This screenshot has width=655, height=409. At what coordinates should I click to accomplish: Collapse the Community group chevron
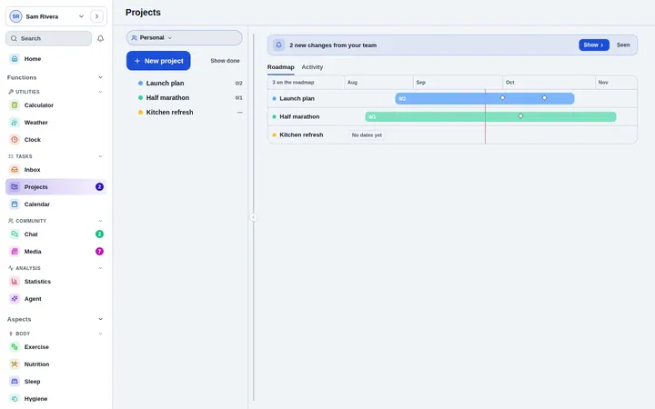(100, 221)
